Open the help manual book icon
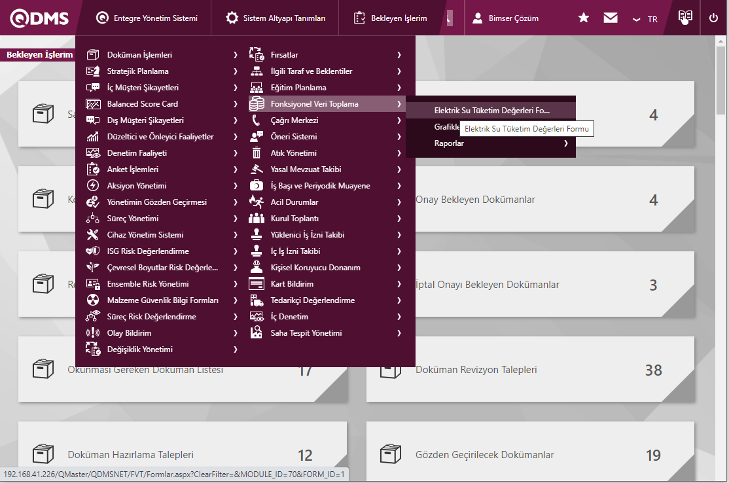The height and width of the screenshot is (483, 729). 685,18
